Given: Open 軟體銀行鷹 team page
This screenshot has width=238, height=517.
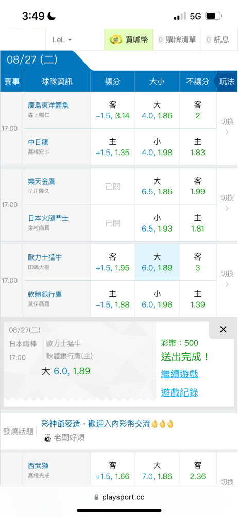Looking at the screenshot, I should 45,294.
